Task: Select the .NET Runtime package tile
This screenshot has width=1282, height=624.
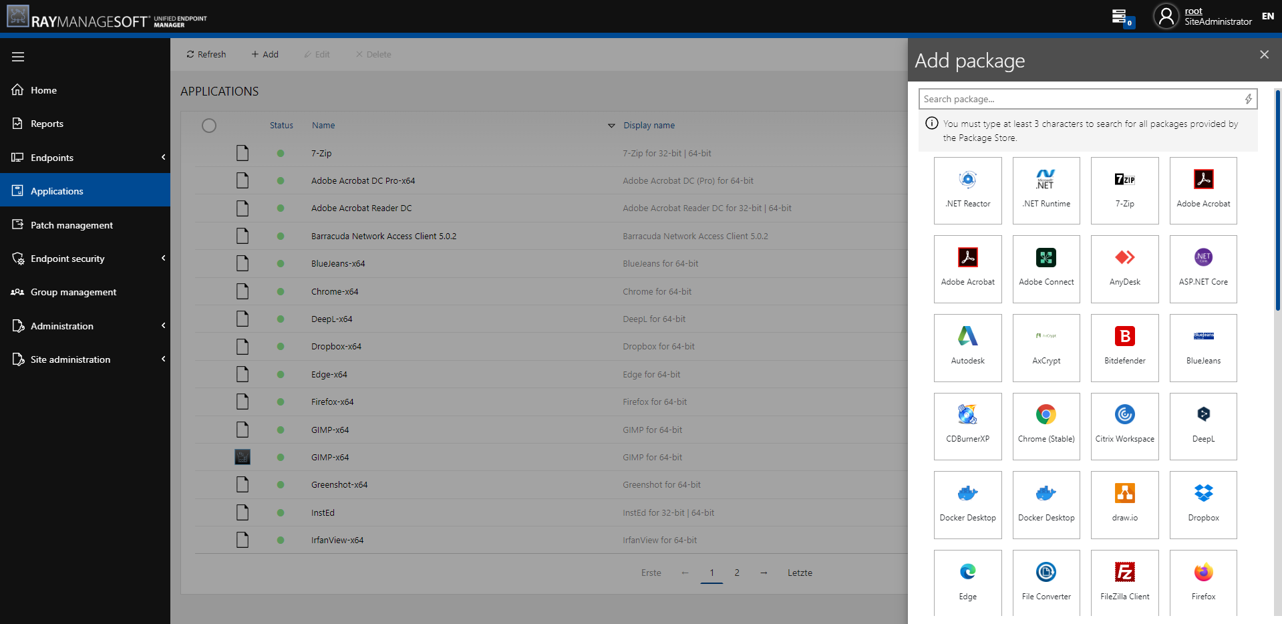Action: (1046, 190)
